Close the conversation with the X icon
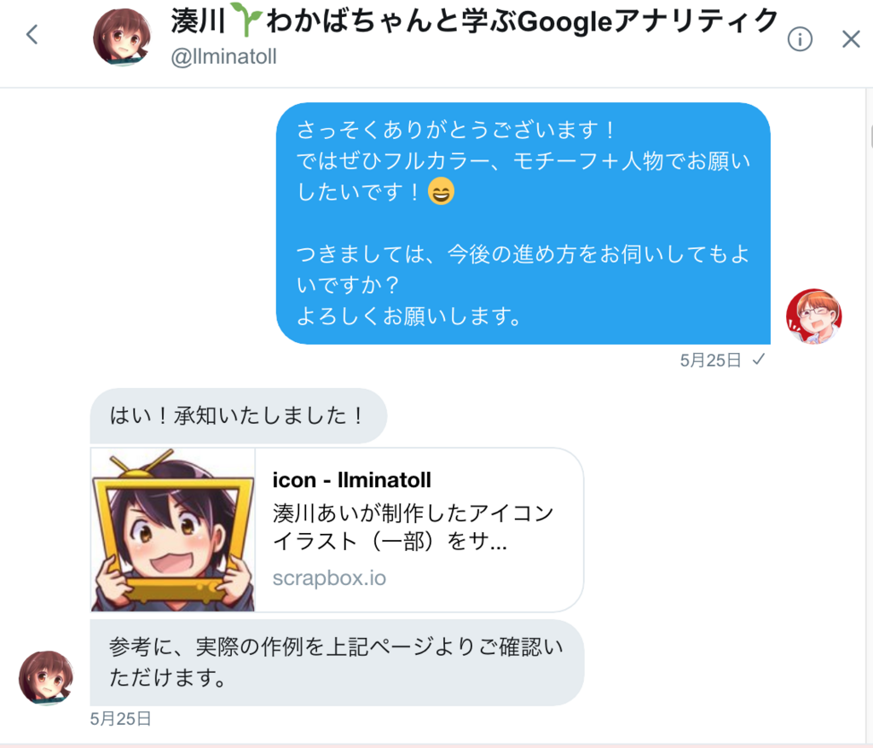 pyautogui.click(x=851, y=38)
